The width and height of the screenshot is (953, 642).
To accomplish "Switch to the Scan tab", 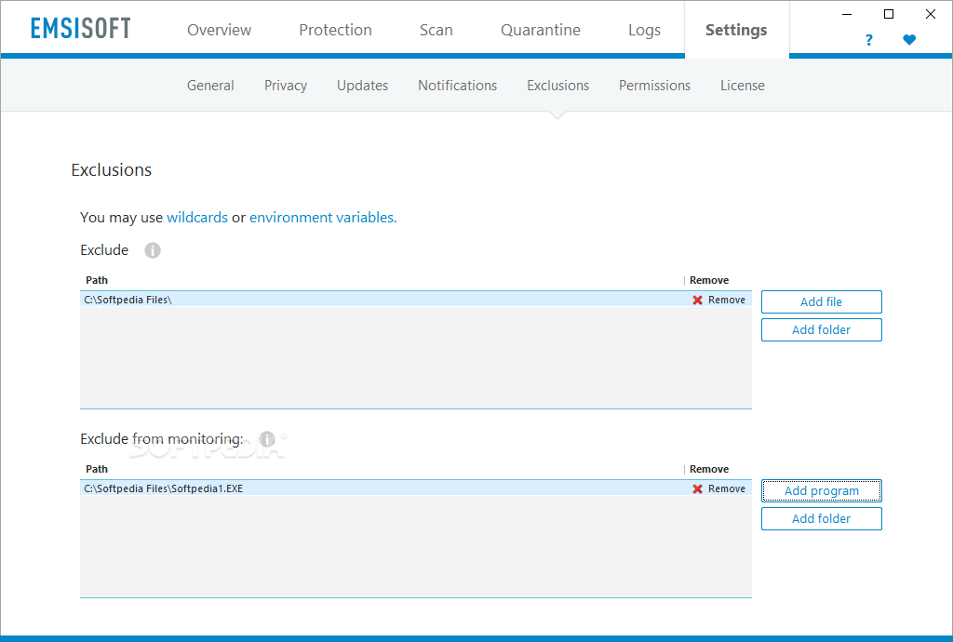I will coord(436,30).
